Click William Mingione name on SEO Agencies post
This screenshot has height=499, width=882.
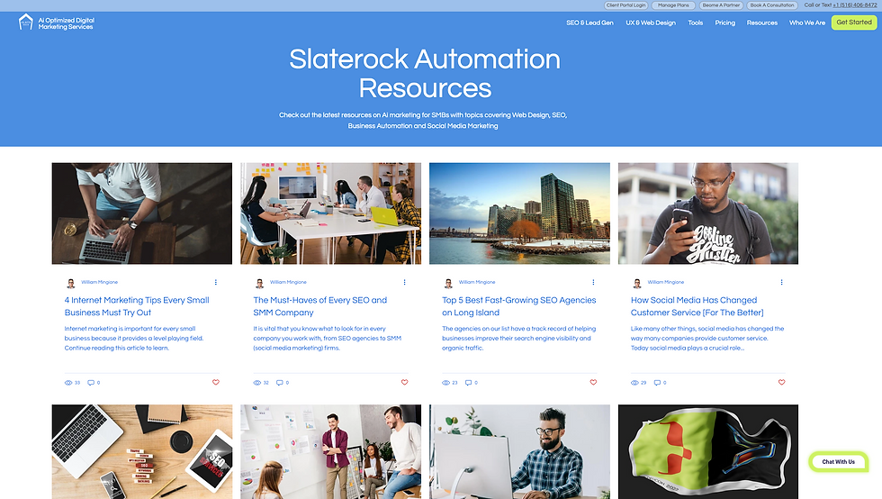pyautogui.click(x=477, y=282)
